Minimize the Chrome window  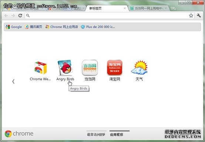click(x=182, y=3)
